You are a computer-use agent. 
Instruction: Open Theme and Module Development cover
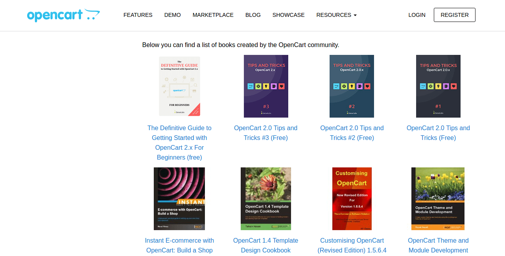click(x=438, y=199)
